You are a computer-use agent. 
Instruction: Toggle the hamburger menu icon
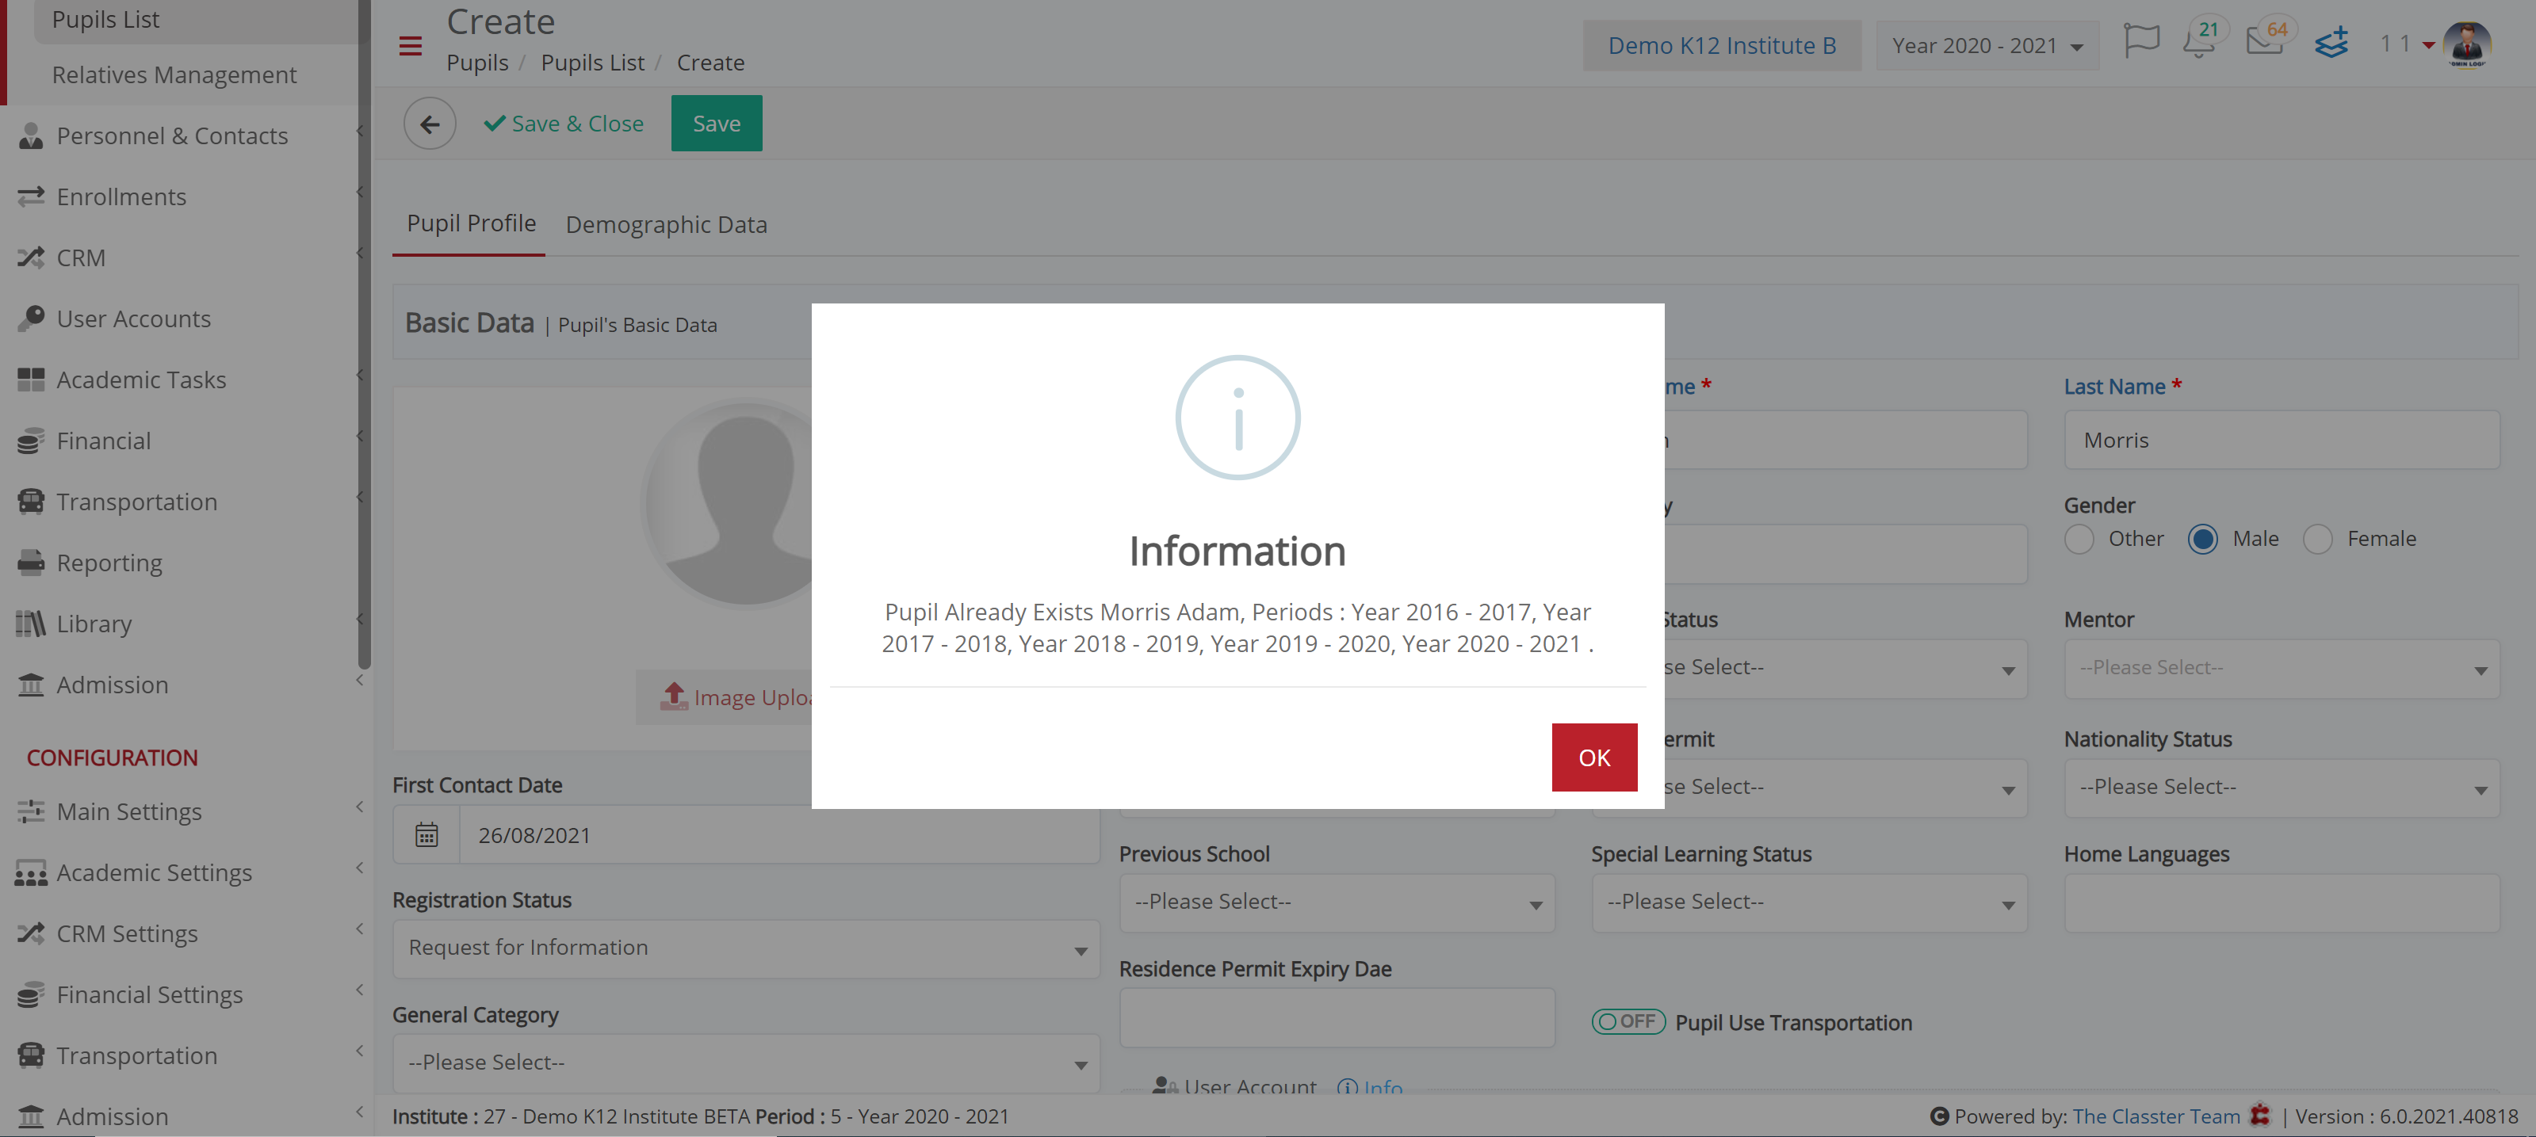[x=411, y=46]
